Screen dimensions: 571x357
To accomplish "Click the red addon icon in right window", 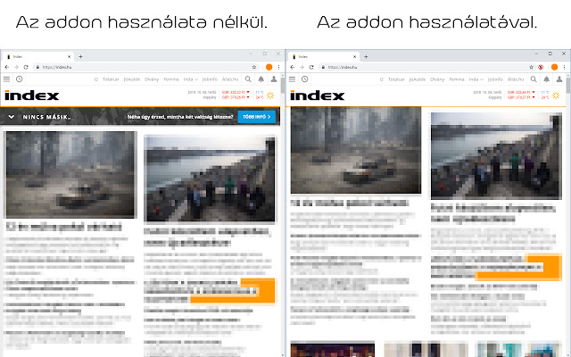I will pyautogui.click(x=541, y=67).
